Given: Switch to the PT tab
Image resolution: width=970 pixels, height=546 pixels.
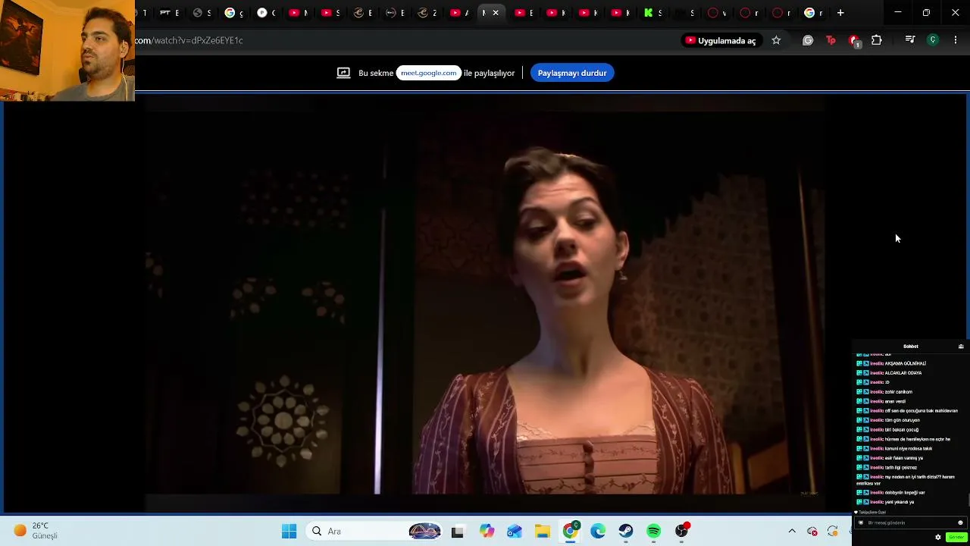Looking at the screenshot, I should click(169, 13).
